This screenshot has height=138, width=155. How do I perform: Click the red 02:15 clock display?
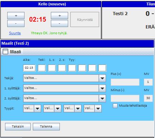[37, 19]
